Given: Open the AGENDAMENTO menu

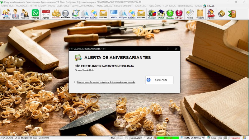Looking at the screenshot, I should click(x=24, y=6).
